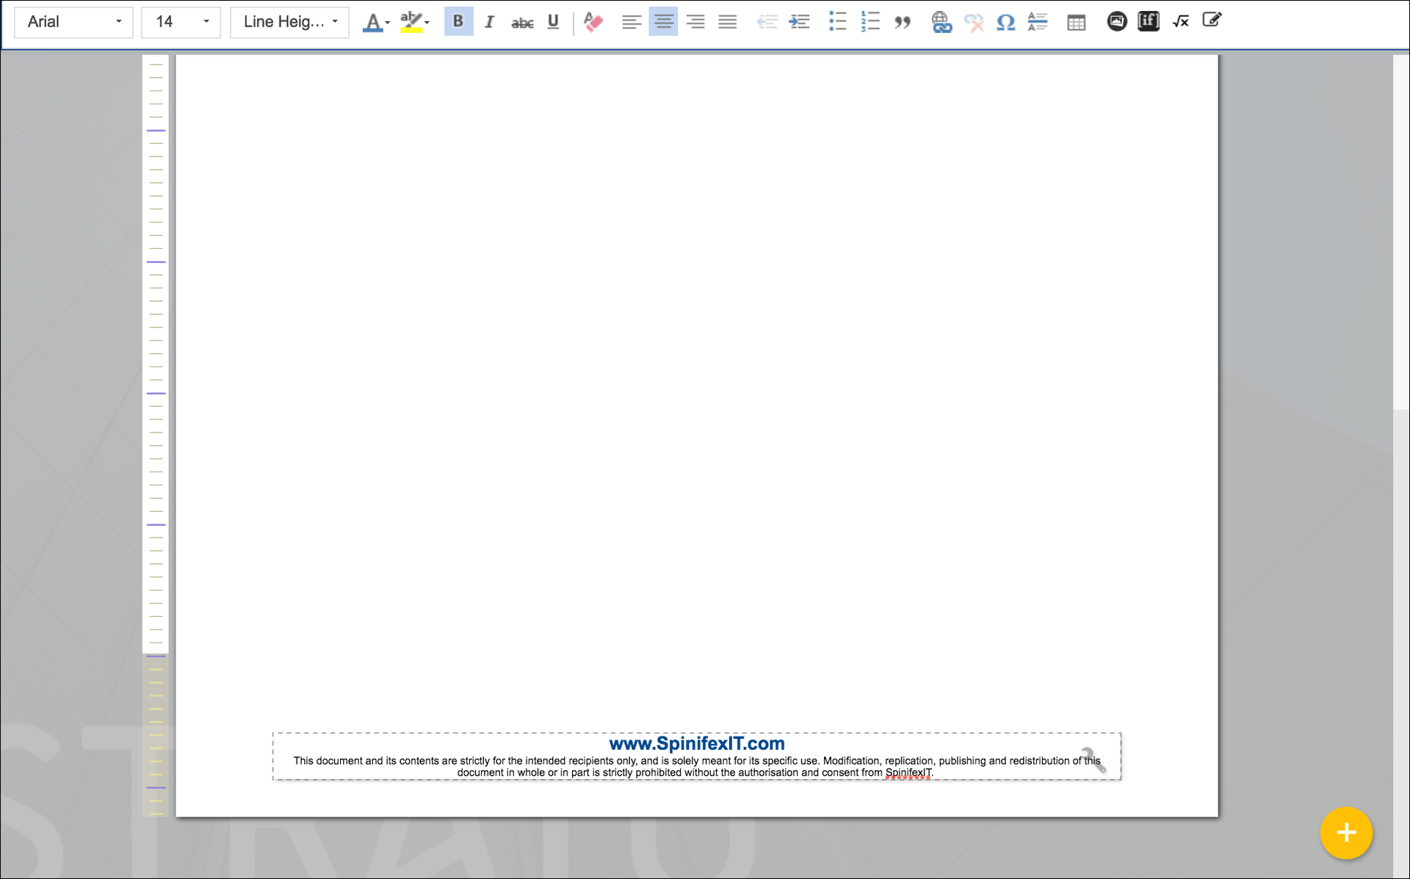This screenshot has height=879, width=1410.
Task: Click the yellow plus add button
Action: (1345, 833)
